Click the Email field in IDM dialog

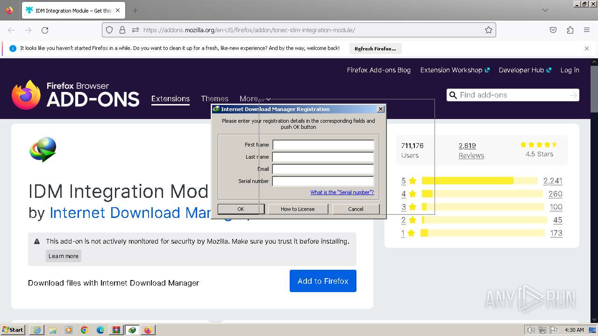(x=323, y=169)
